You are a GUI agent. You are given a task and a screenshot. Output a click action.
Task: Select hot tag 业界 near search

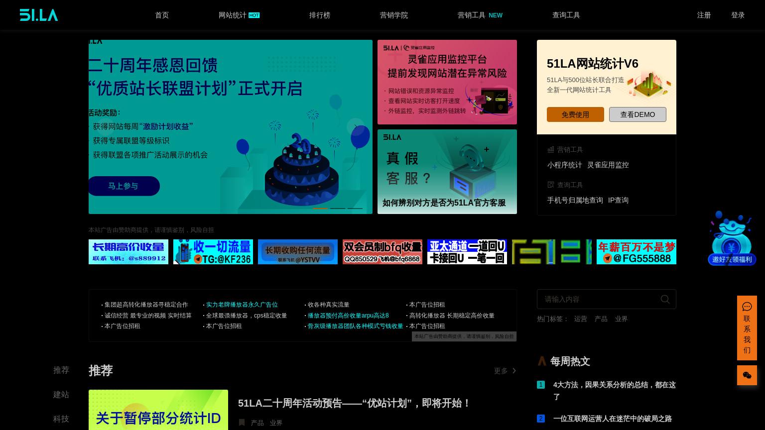[621, 319]
